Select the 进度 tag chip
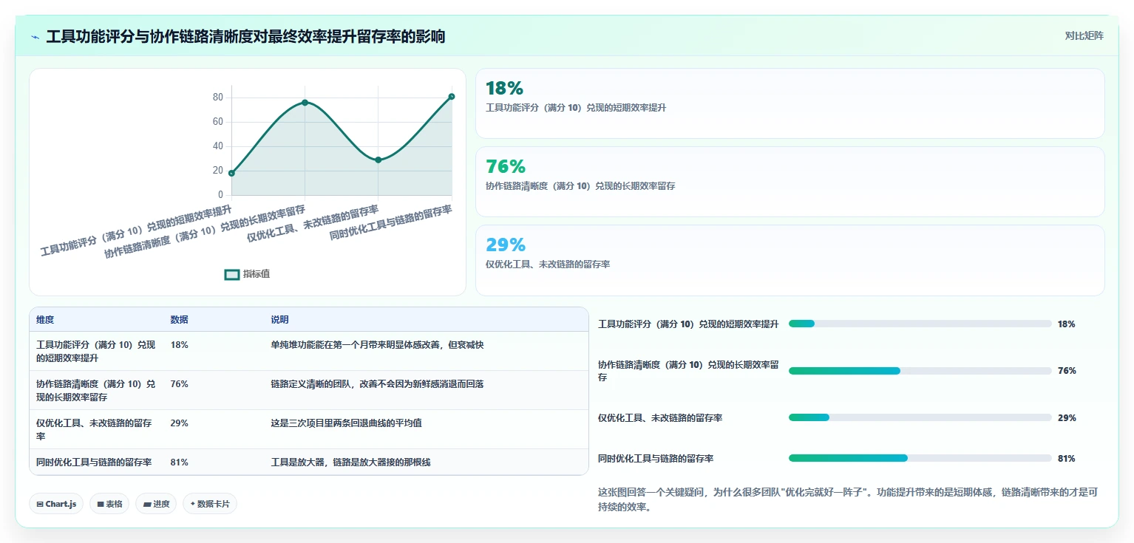Viewport: 1134px width, 543px height. [156, 504]
